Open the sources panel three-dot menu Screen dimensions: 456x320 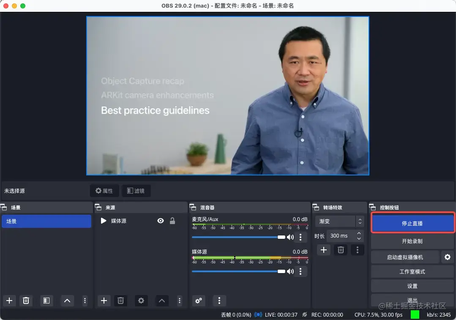180,301
